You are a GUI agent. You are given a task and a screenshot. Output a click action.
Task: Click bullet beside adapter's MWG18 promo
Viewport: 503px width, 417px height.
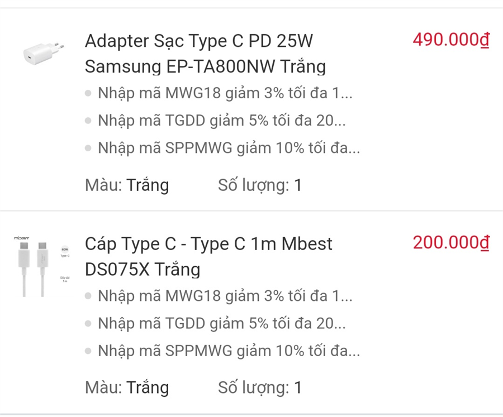click(88, 93)
